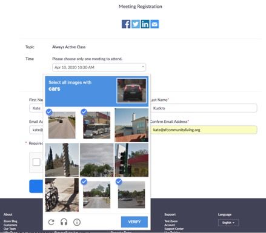
Task: Click the 'Meeting Registration' heading
Action: (140, 7)
